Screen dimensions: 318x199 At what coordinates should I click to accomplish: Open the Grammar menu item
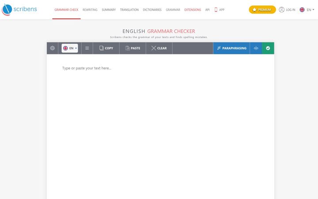pyautogui.click(x=173, y=10)
